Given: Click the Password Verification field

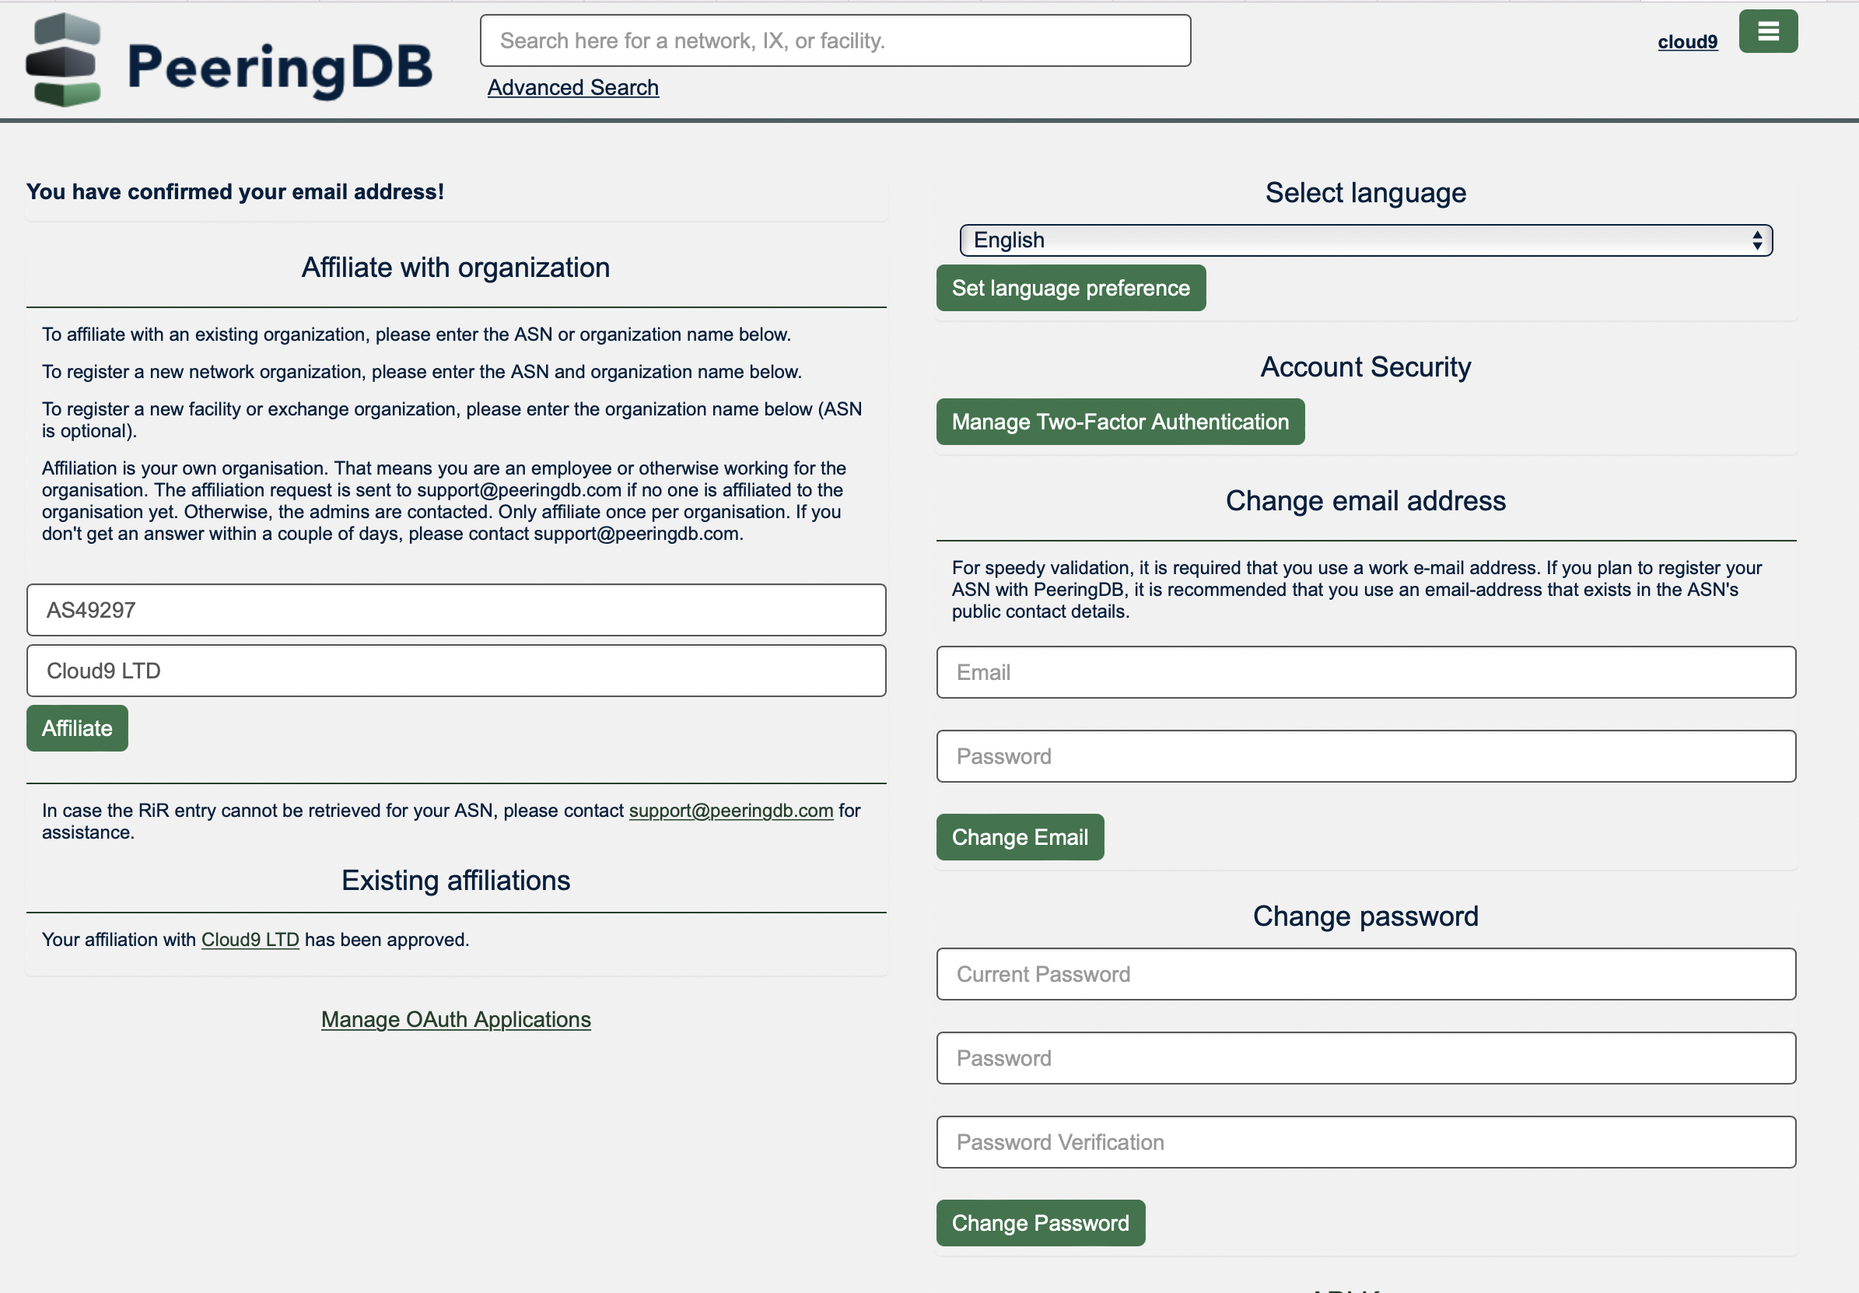Looking at the screenshot, I should 1365,1142.
